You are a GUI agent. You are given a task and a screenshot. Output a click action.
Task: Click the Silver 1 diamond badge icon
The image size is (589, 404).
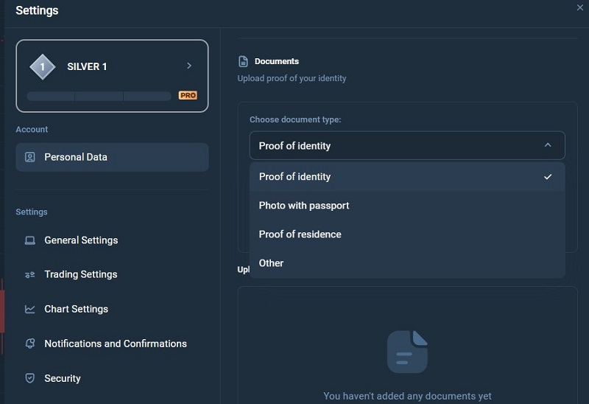tap(43, 67)
